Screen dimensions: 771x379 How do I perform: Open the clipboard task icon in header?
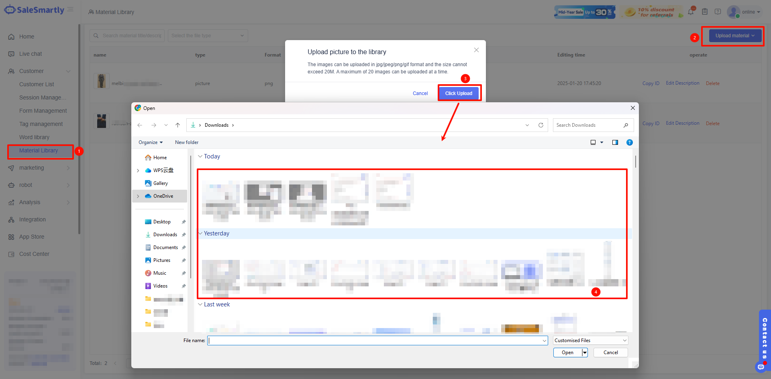click(705, 12)
